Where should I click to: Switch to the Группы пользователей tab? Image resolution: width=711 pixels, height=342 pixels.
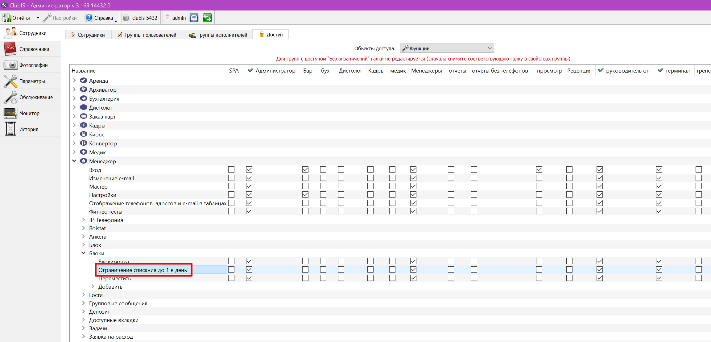coord(147,35)
